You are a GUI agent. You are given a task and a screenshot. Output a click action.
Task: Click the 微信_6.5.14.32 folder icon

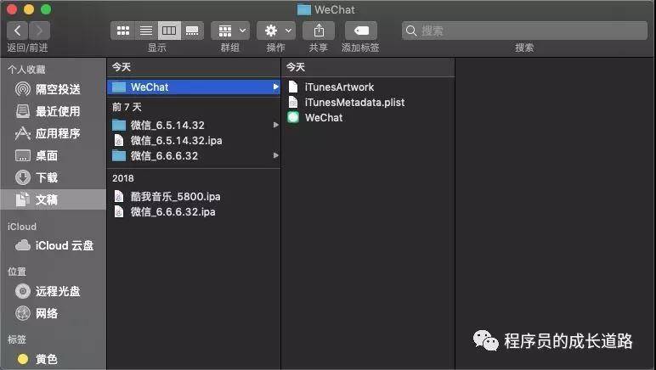pos(119,125)
